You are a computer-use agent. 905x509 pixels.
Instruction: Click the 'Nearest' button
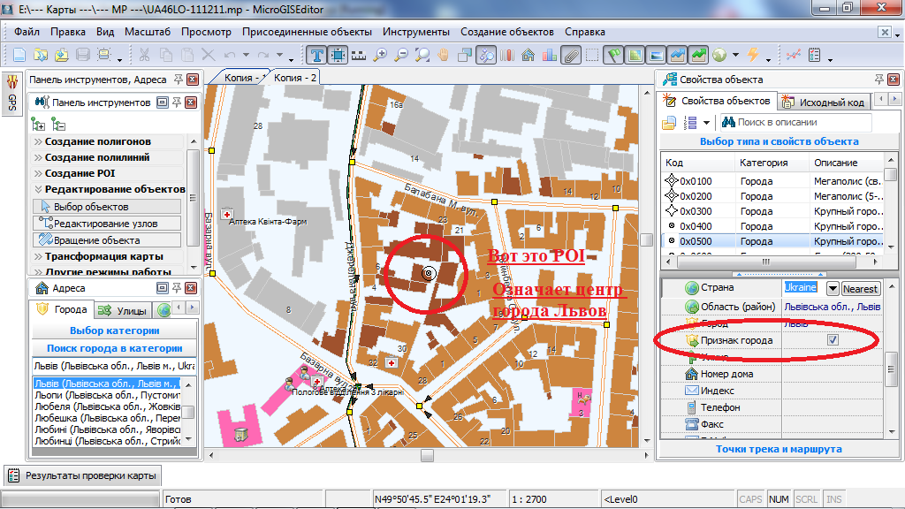(x=860, y=288)
